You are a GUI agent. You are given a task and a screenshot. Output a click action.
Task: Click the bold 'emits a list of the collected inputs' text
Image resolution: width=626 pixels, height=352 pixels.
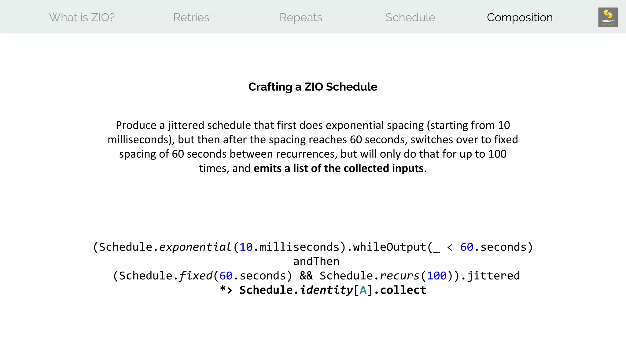coord(339,168)
